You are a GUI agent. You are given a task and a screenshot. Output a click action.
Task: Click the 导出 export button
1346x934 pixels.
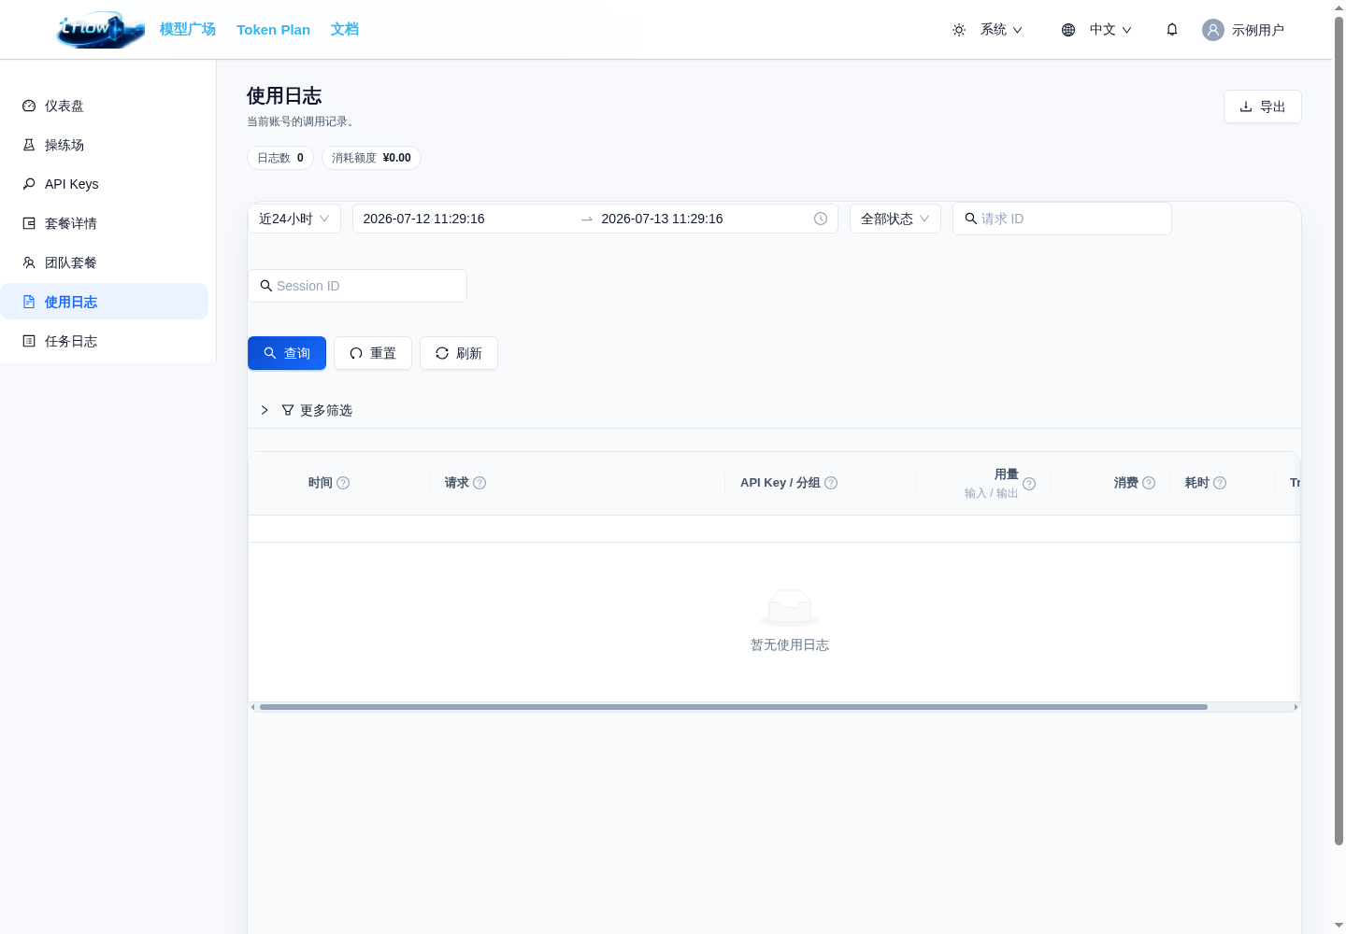[x=1263, y=106]
